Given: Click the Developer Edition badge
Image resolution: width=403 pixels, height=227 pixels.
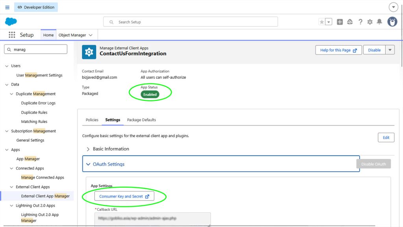Looking at the screenshot, I should point(36,7).
